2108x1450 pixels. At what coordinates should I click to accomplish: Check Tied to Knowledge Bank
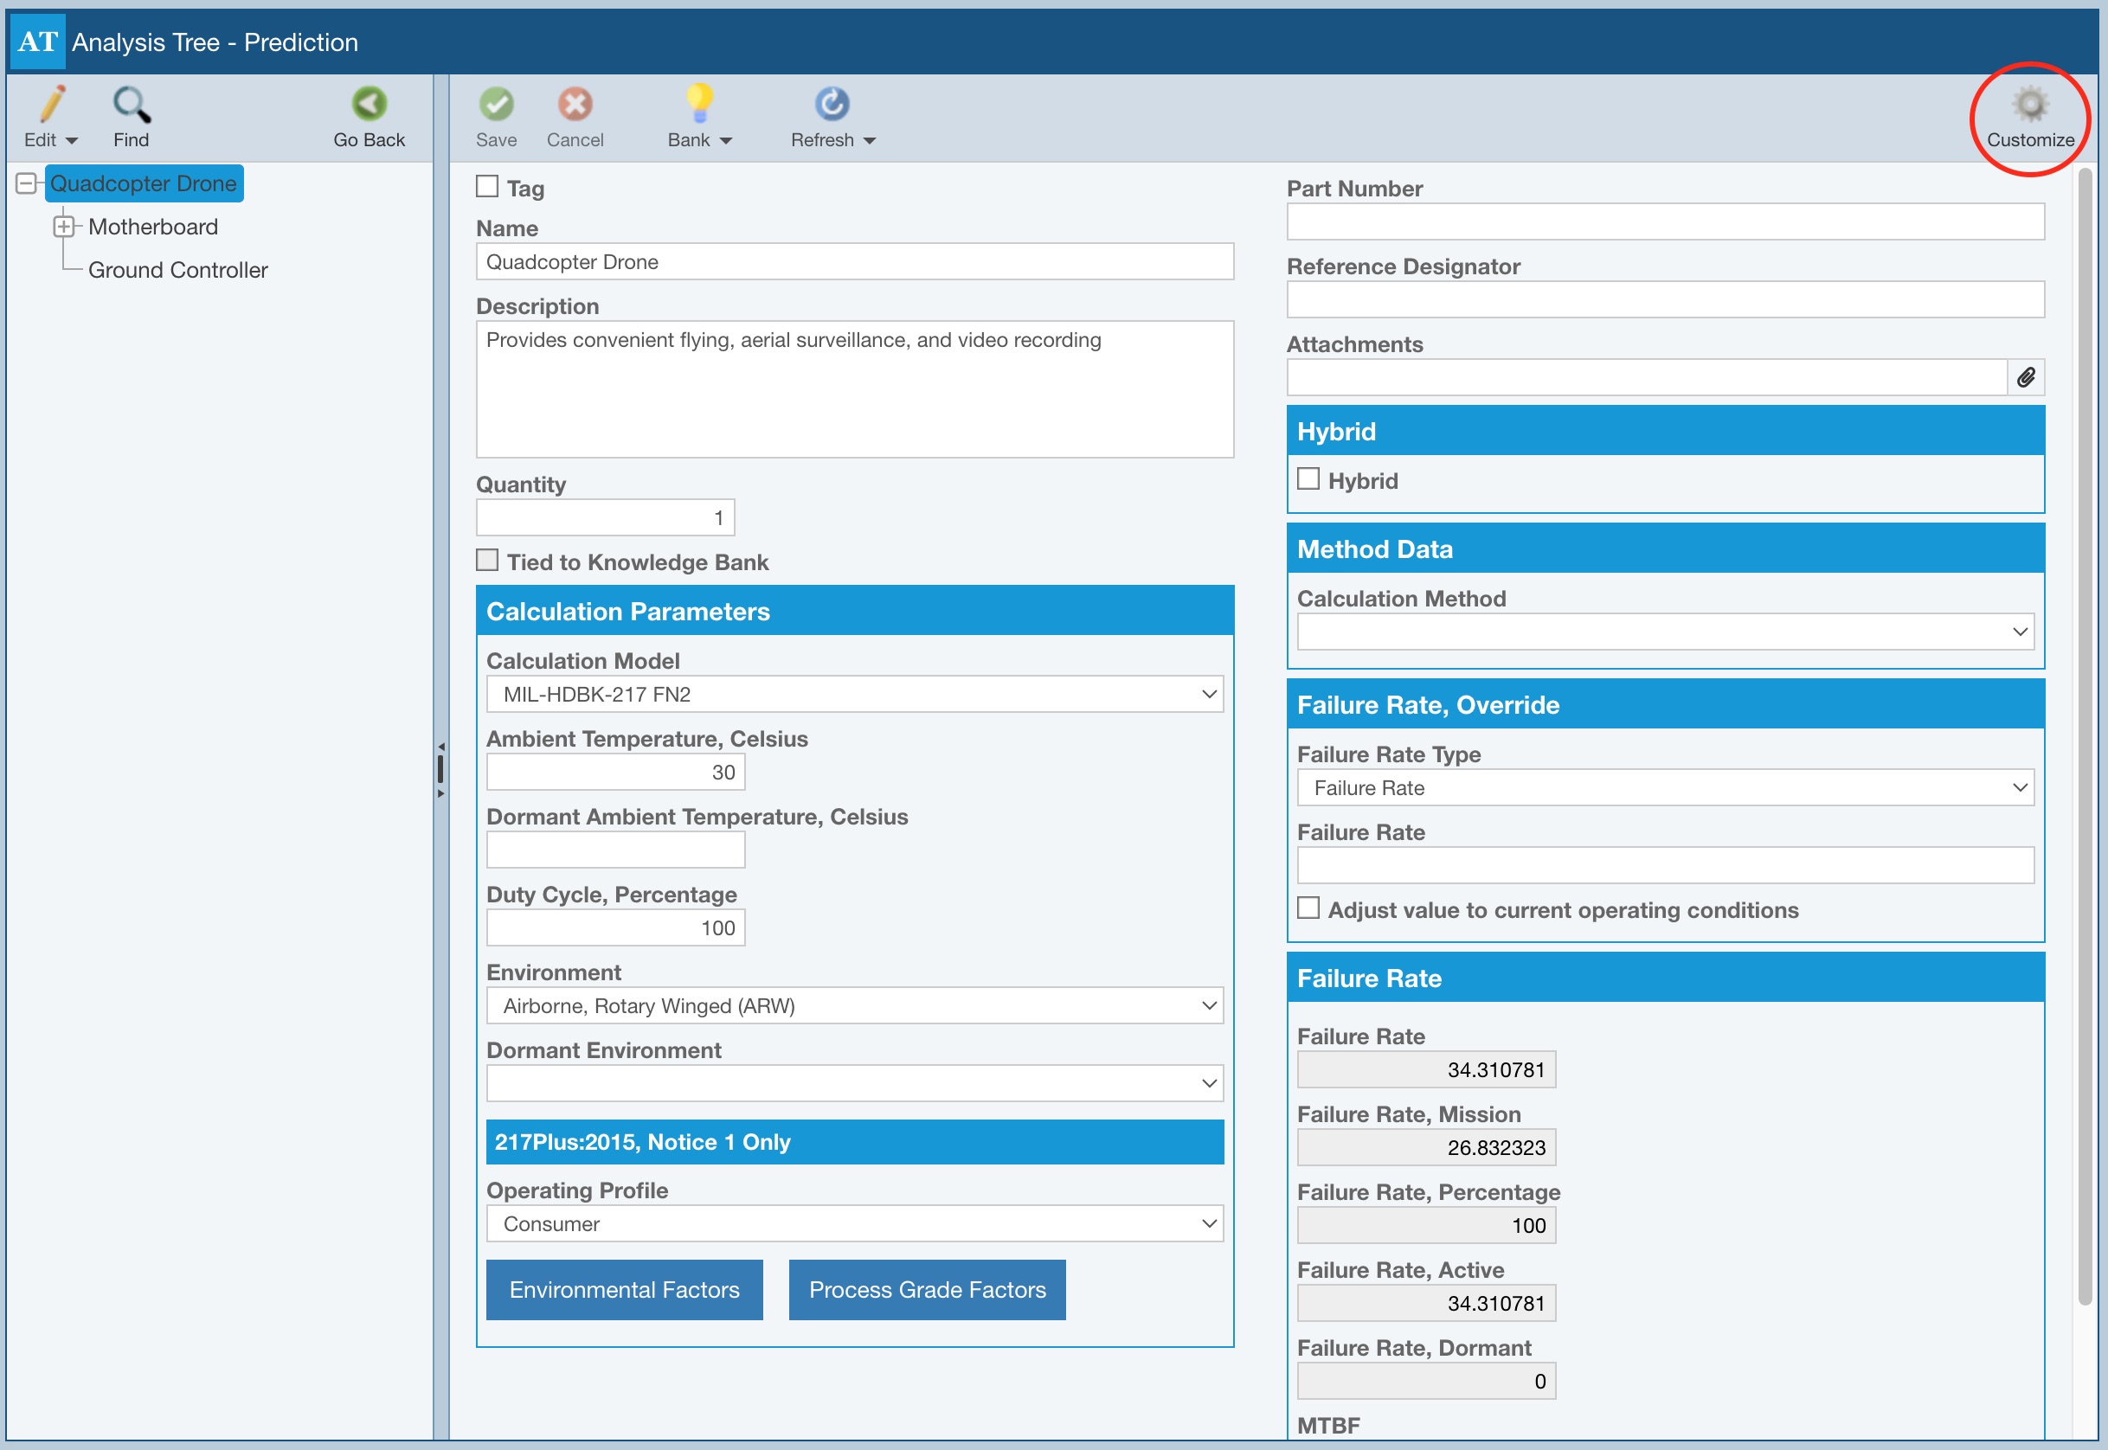[488, 561]
